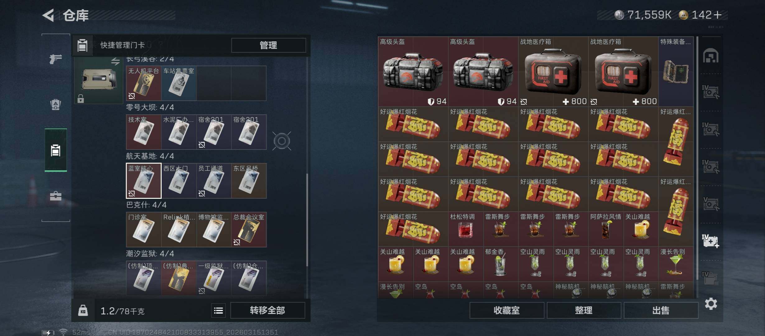The image size is (765, 336).
Task: Open the toolbox case tab in sidebar
Action: click(x=56, y=196)
